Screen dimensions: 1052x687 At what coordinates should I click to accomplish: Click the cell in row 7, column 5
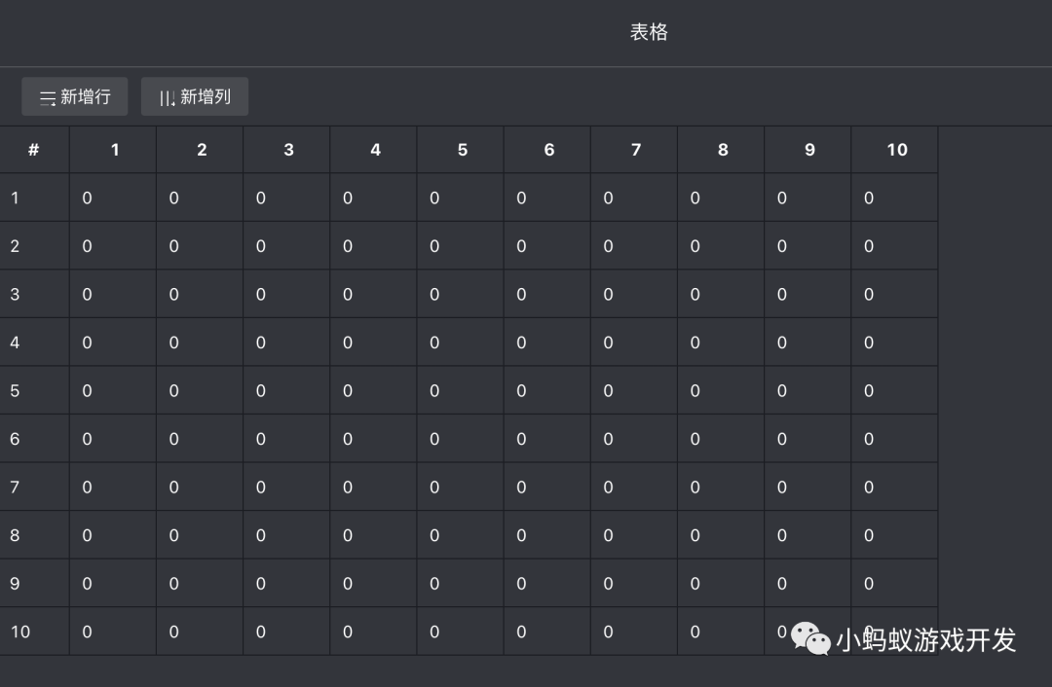460,488
